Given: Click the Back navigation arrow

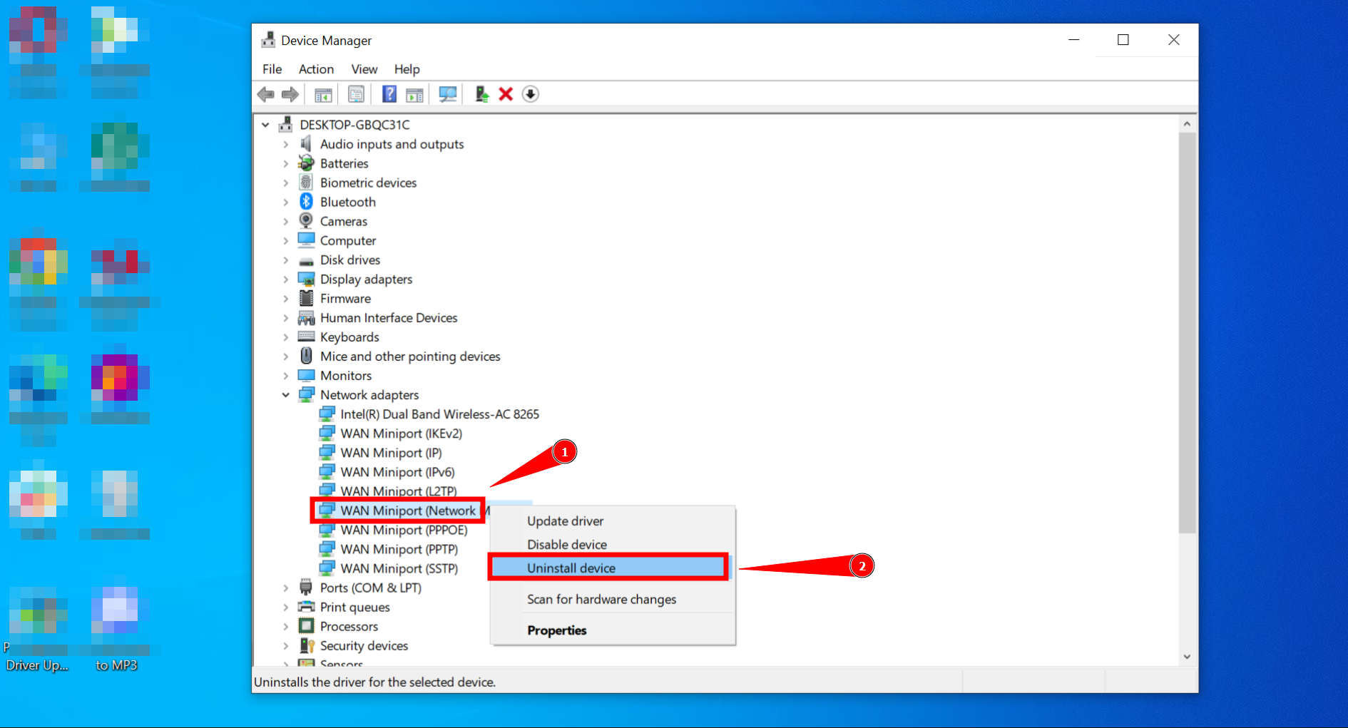Looking at the screenshot, I should pos(266,93).
